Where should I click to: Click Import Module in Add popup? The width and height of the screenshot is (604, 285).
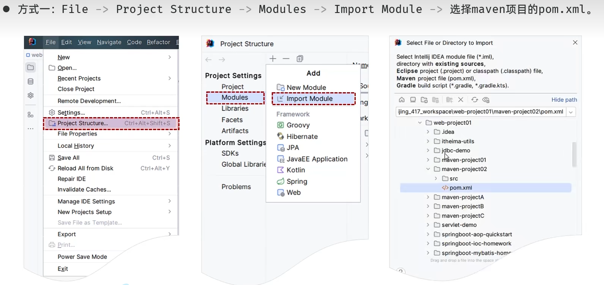click(x=313, y=99)
